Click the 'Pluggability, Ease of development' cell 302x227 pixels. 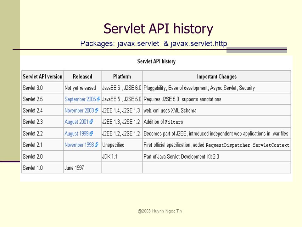pyautogui.click(x=217, y=88)
